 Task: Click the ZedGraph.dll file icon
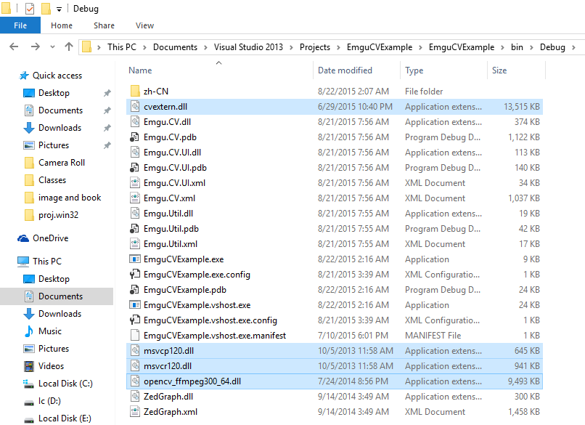coord(135,397)
